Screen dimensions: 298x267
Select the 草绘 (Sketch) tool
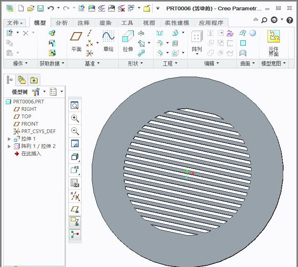(108, 42)
